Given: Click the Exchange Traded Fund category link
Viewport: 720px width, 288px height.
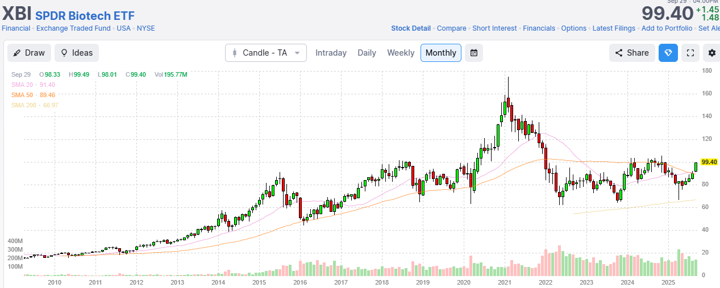Looking at the screenshot, I should (73, 28).
